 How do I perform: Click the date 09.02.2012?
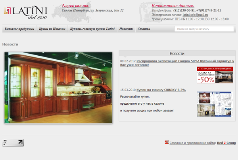(128, 61)
